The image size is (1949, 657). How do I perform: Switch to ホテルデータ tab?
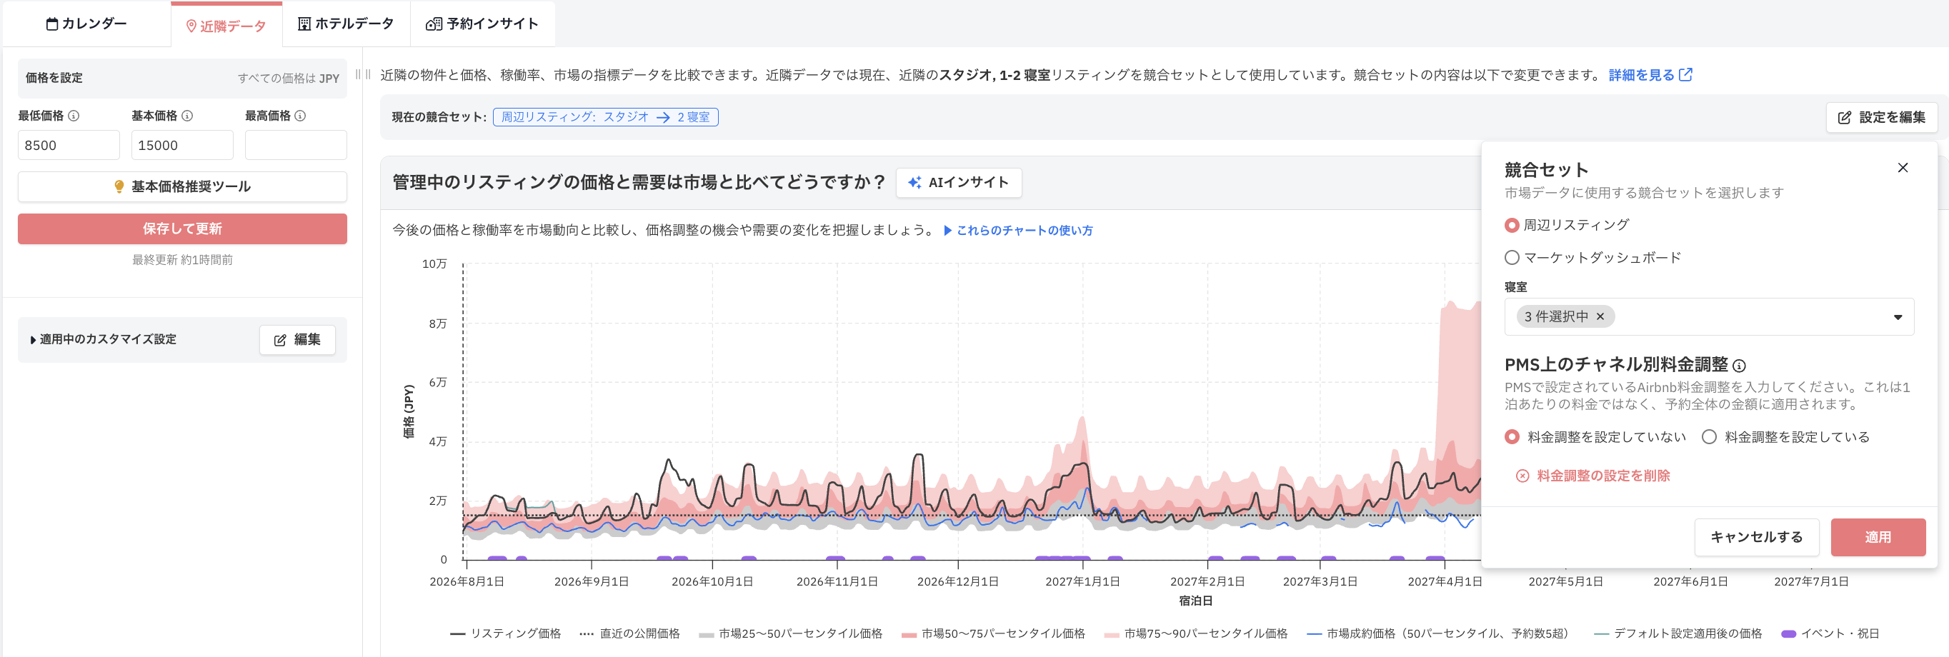click(x=346, y=24)
